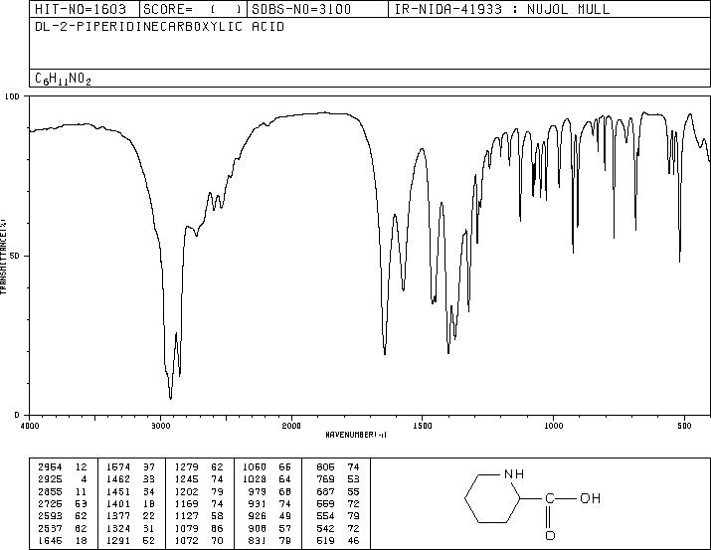Select the 1028 peak table entry
This screenshot has height=550, width=711.
(267, 478)
